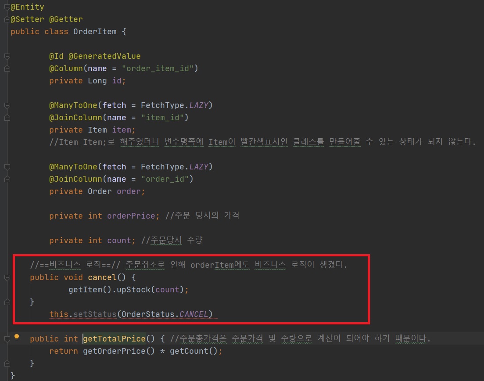Click the cancel method name
Screen dimensions: 484x381
pos(102,277)
